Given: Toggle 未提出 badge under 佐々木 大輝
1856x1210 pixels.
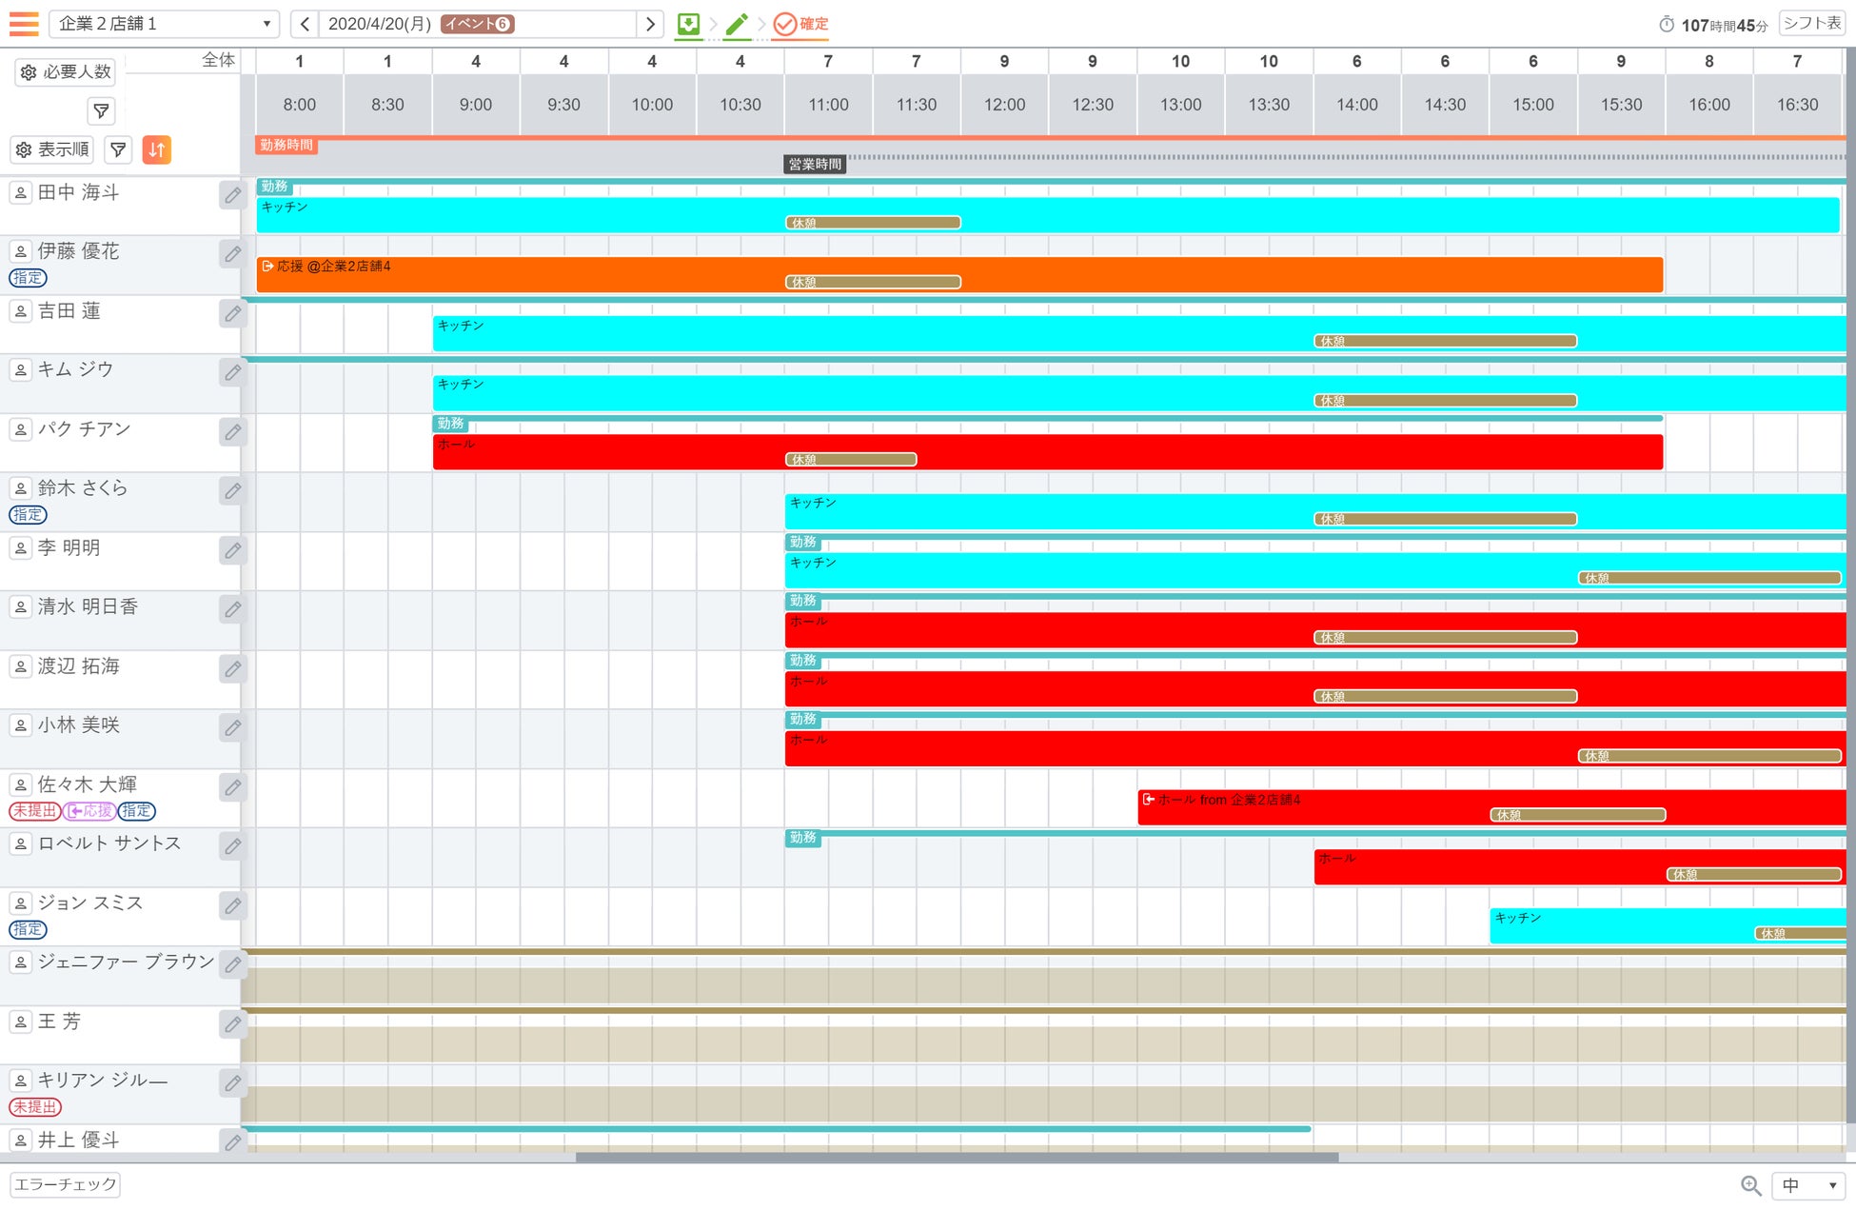Looking at the screenshot, I should click(34, 811).
